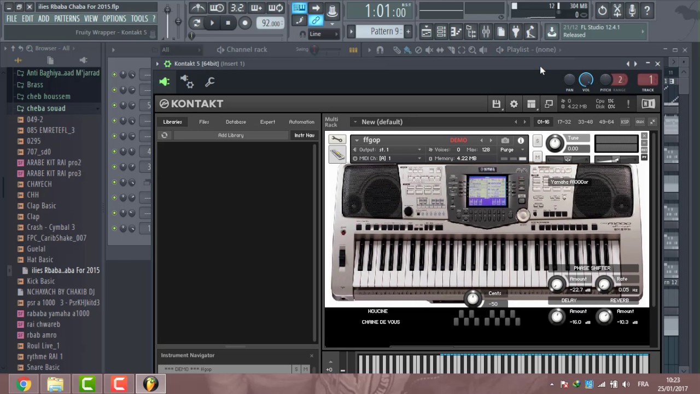Open the PATTERNS menu
This screenshot has width=700, height=394.
67,19
